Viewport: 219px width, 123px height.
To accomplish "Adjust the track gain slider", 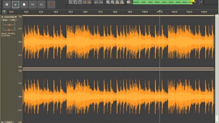I will 9,25.
